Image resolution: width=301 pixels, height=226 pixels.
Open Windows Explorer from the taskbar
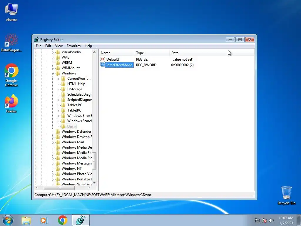pyautogui.click(x=26, y=220)
